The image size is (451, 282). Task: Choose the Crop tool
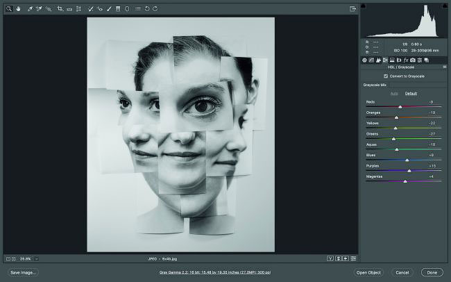click(60, 9)
